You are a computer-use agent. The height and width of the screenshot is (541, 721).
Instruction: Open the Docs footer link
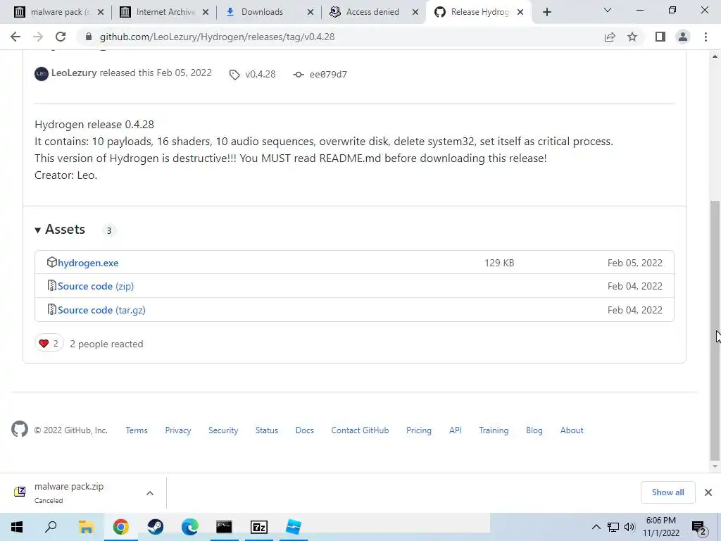pos(304,430)
